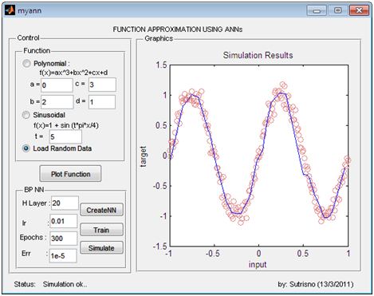Click the H Layer input field
The height and width of the screenshot is (296, 374).
pos(65,203)
